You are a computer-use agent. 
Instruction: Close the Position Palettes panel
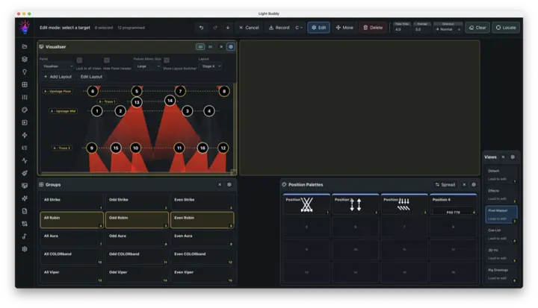pyautogui.click(x=464, y=185)
